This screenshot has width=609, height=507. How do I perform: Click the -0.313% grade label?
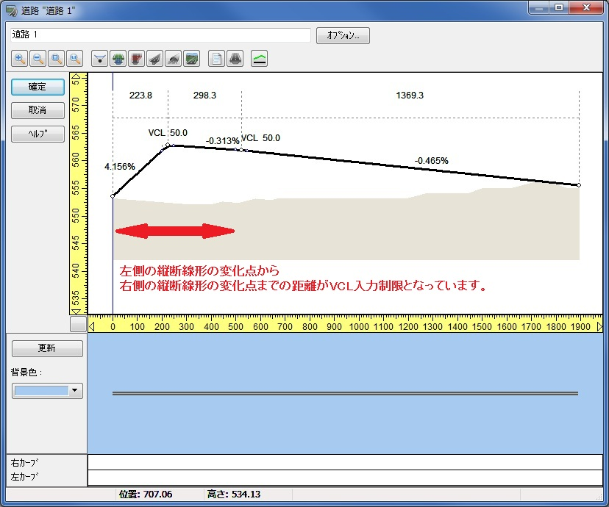[x=223, y=141]
